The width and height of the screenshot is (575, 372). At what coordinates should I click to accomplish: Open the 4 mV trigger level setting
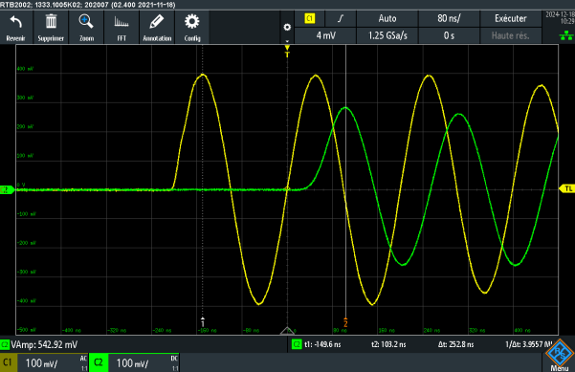pyautogui.click(x=325, y=35)
